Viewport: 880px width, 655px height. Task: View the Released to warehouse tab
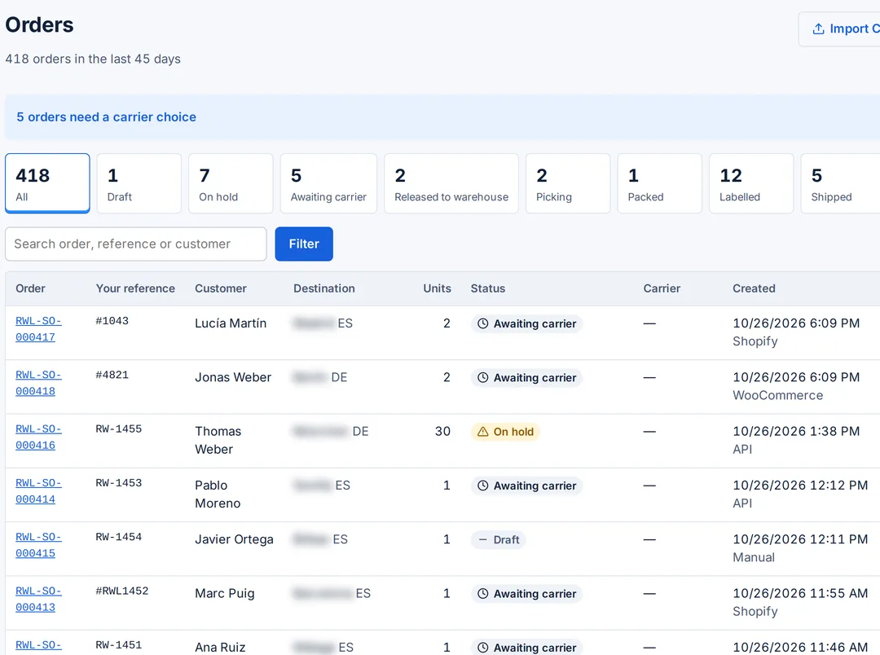tap(451, 183)
